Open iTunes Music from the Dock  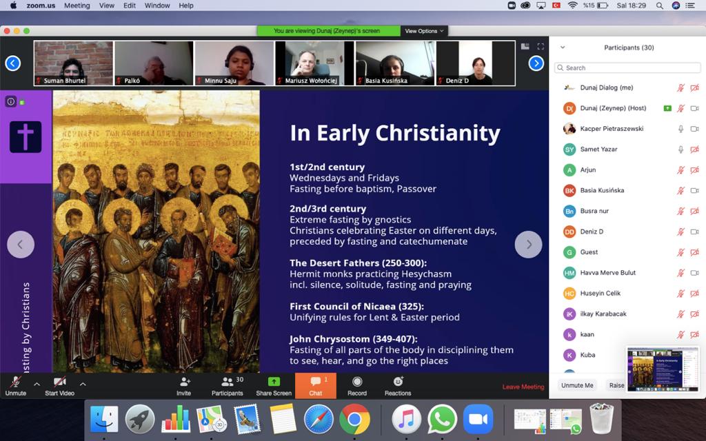click(x=407, y=419)
